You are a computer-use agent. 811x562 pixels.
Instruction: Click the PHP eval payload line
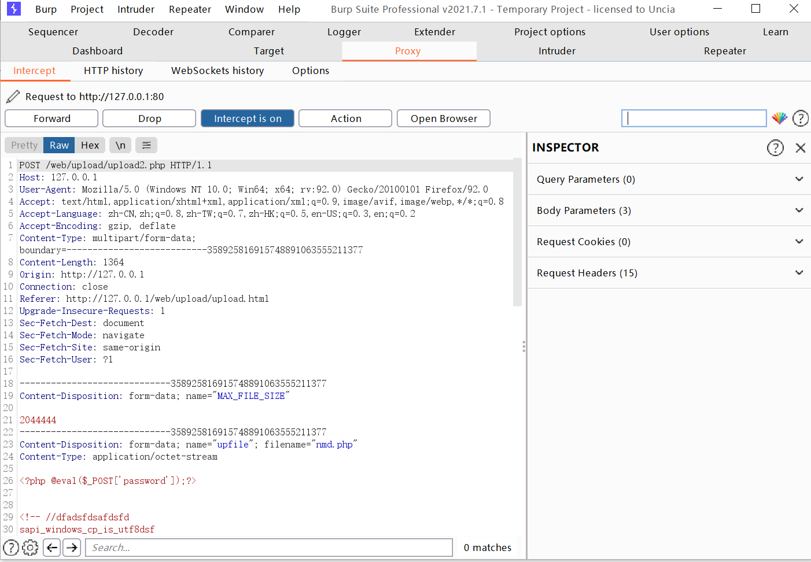pyautogui.click(x=108, y=481)
